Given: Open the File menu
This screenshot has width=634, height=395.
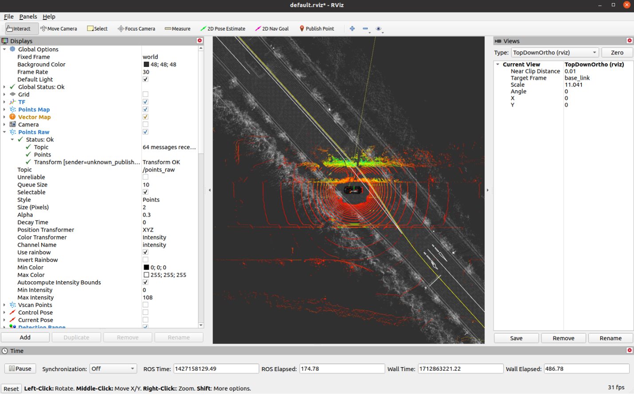Looking at the screenshot, I should tap(9, 17).
